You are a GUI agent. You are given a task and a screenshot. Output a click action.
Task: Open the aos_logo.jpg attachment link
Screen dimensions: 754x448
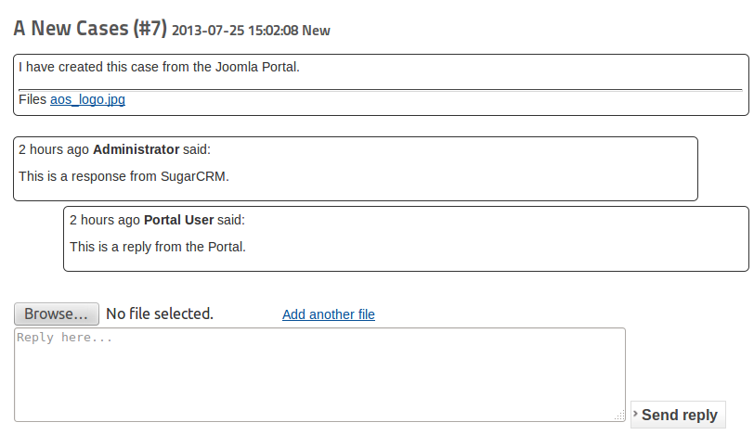[87, 99]
